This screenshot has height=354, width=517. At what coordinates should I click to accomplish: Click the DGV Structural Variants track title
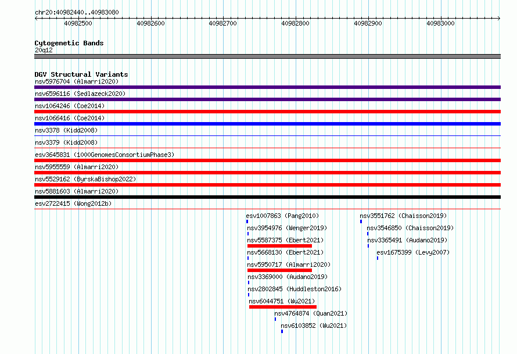[x=81, y=74]
